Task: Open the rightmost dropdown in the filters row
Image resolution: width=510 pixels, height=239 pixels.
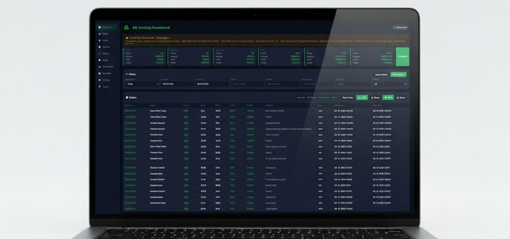Action: pyautogui.click(x=390, y=84)
